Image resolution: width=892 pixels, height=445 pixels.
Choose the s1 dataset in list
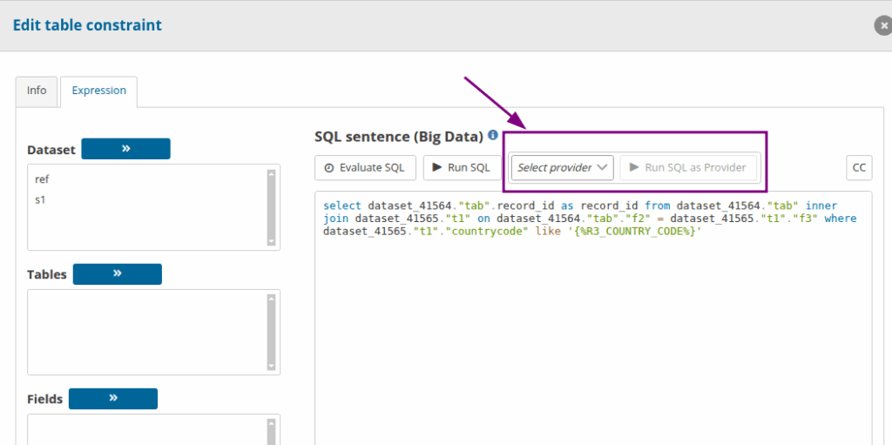pos(40,200)
